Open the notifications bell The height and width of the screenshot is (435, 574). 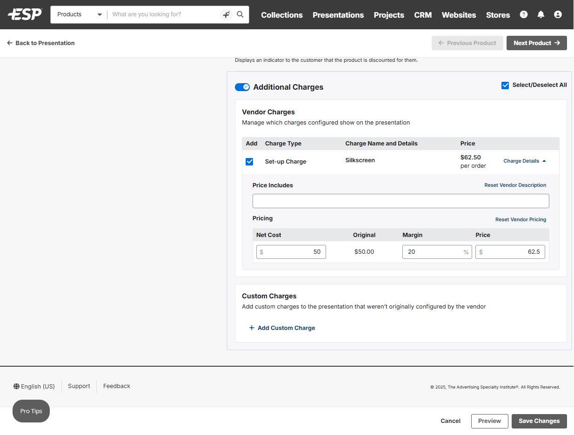(541, 14)
